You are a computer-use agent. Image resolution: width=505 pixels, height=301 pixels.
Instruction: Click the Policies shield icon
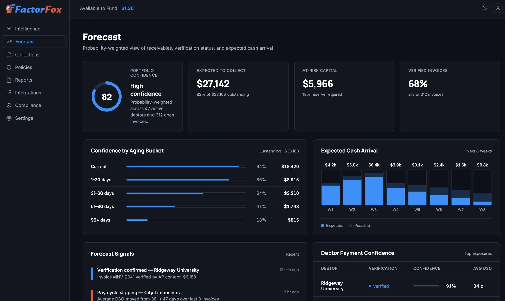9,67
